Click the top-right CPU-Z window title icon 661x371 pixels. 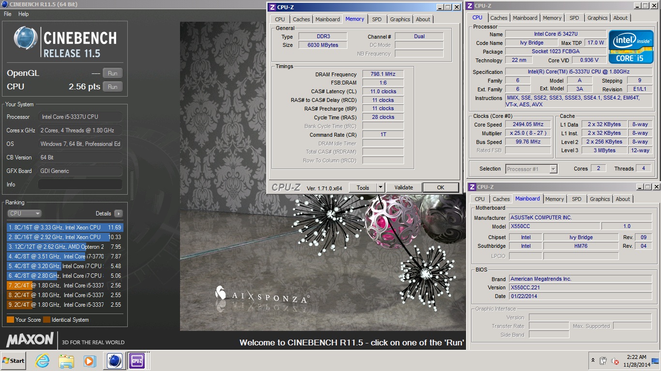click(470, 6)
